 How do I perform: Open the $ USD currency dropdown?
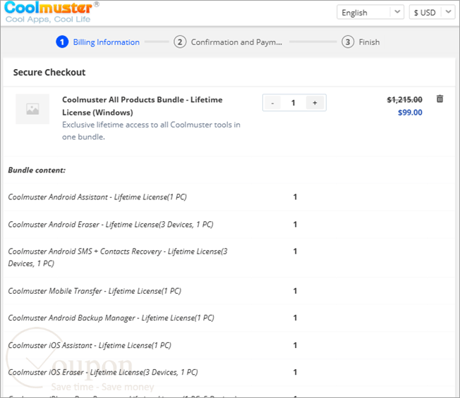pos(432,13)
